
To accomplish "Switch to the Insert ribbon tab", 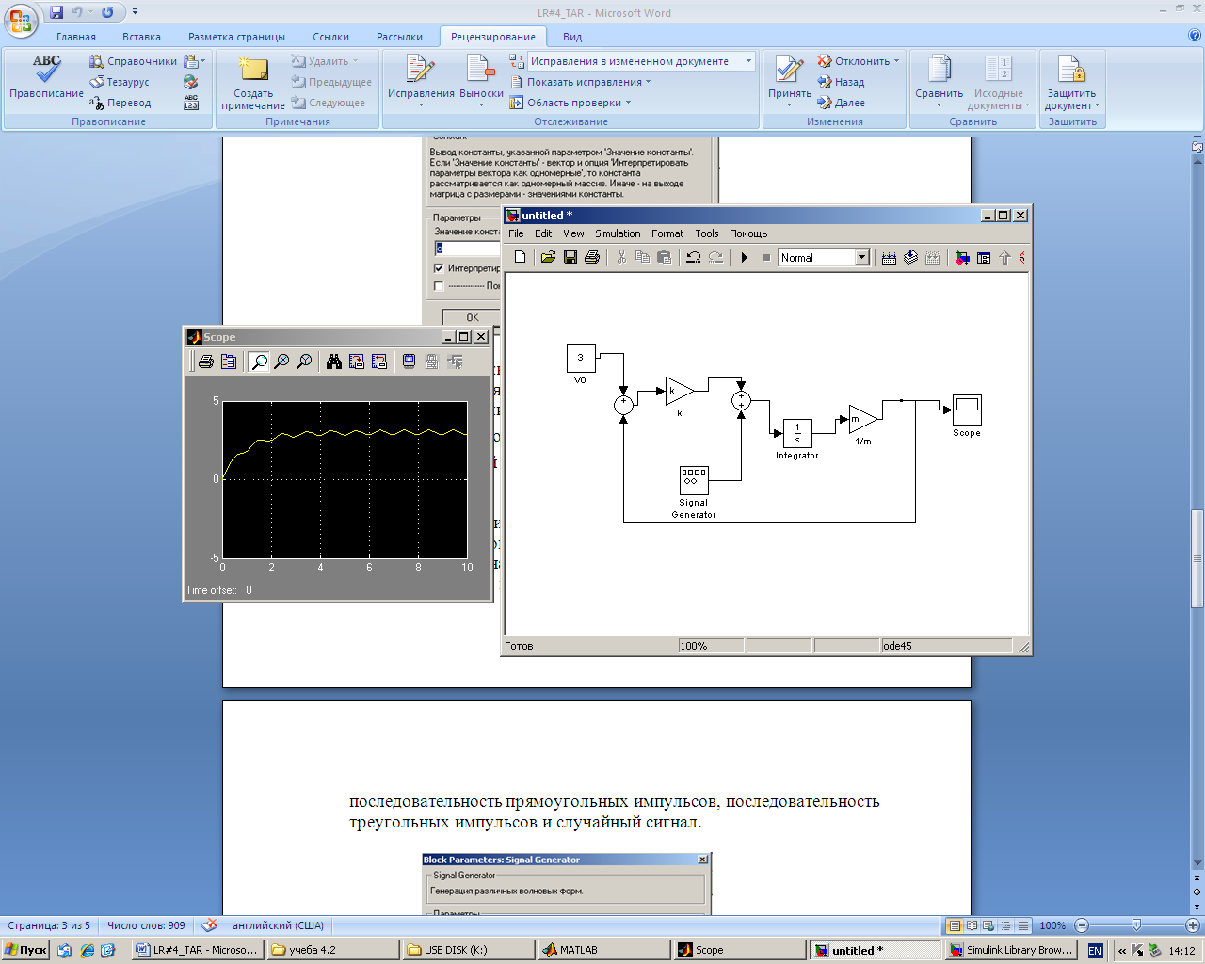I will 141,37.
